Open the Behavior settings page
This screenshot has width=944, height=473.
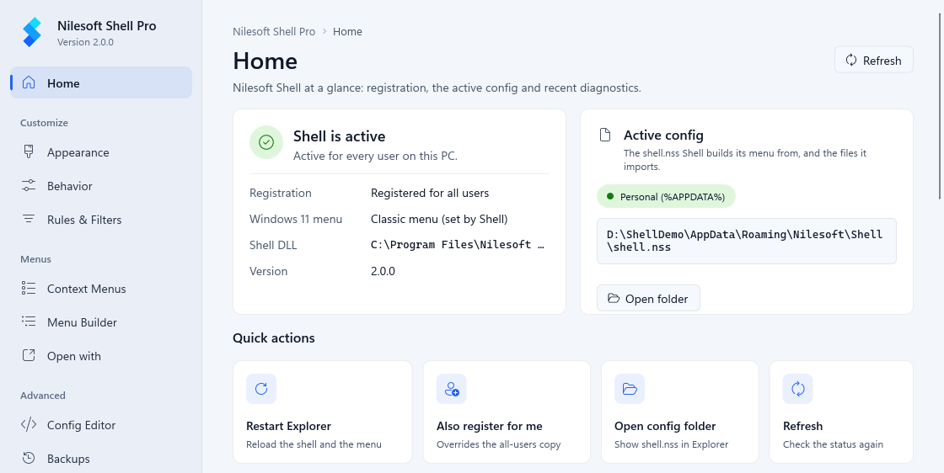tap(101, 186)
